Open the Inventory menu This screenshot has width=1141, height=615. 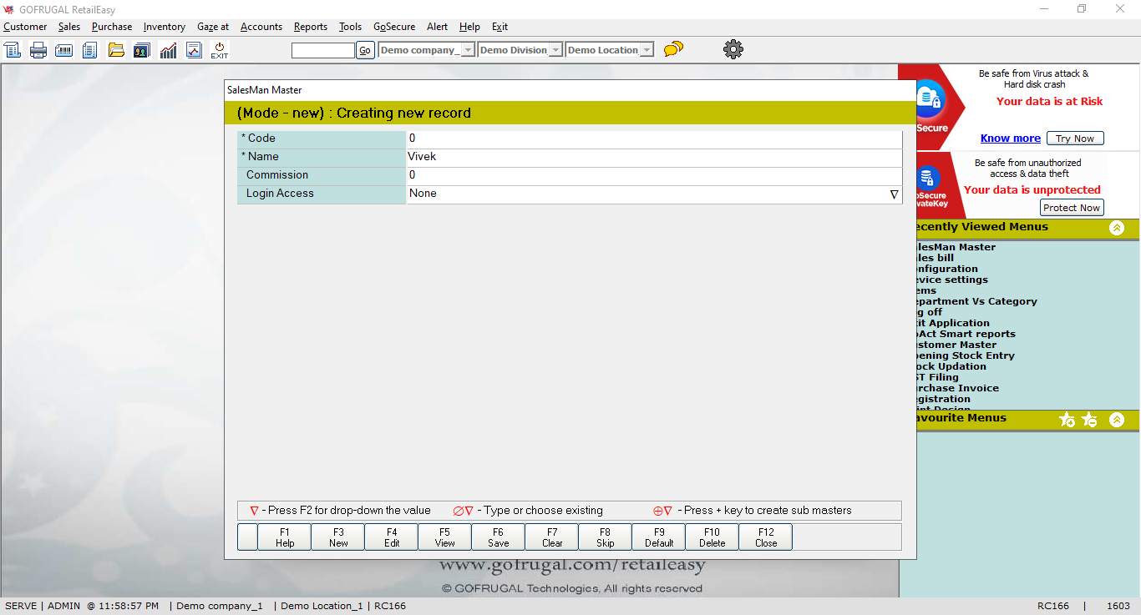(165, 27)
